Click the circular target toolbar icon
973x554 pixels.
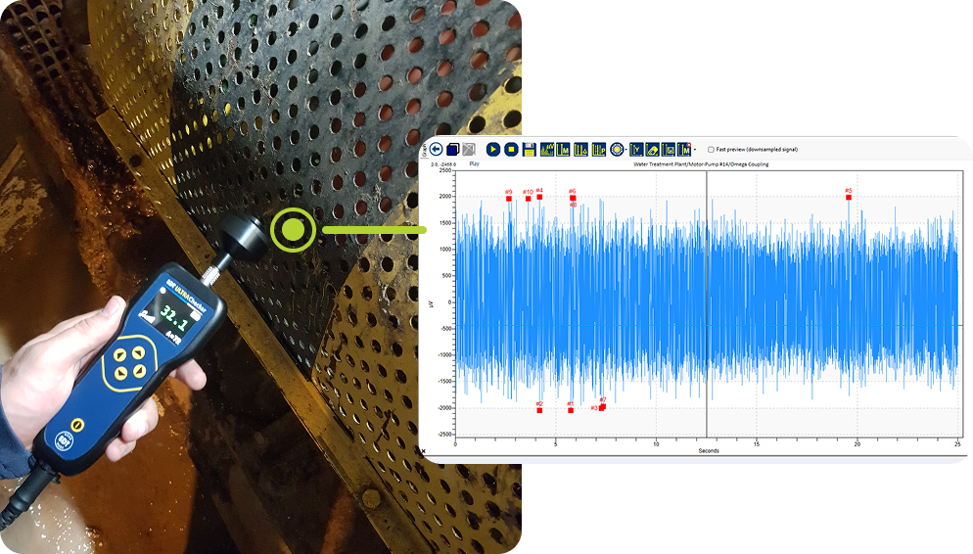pos(616,150)
